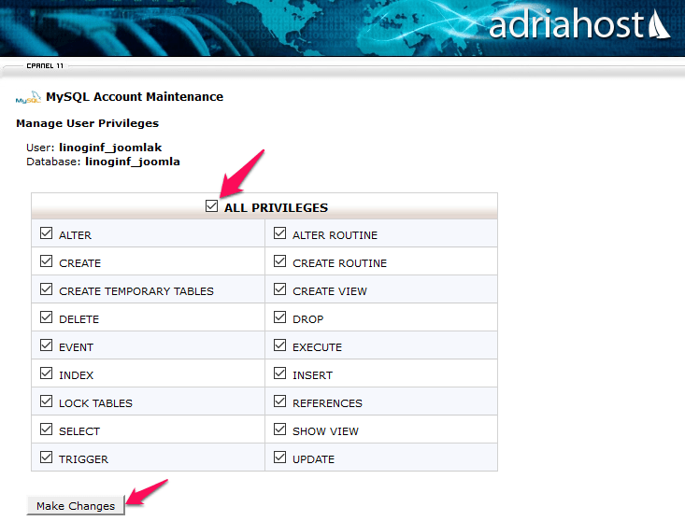Click the MySQL dolphin logo icon

[28, 97]
